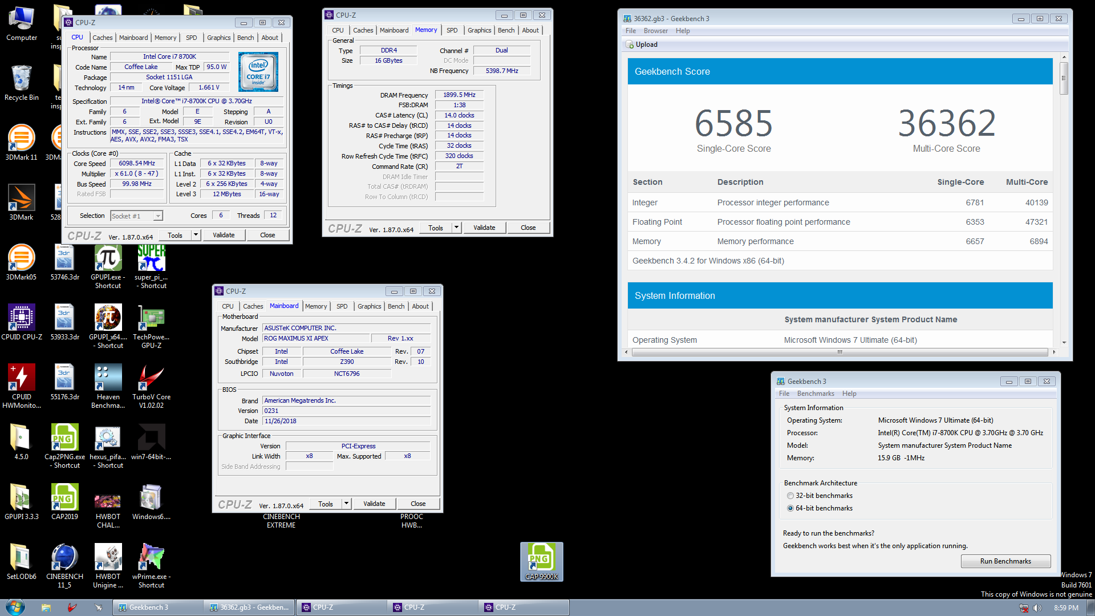Select the Core Speed value 6098.54 MHz
This screenshot has height=616, width=1095.
(x=137, y=163)
